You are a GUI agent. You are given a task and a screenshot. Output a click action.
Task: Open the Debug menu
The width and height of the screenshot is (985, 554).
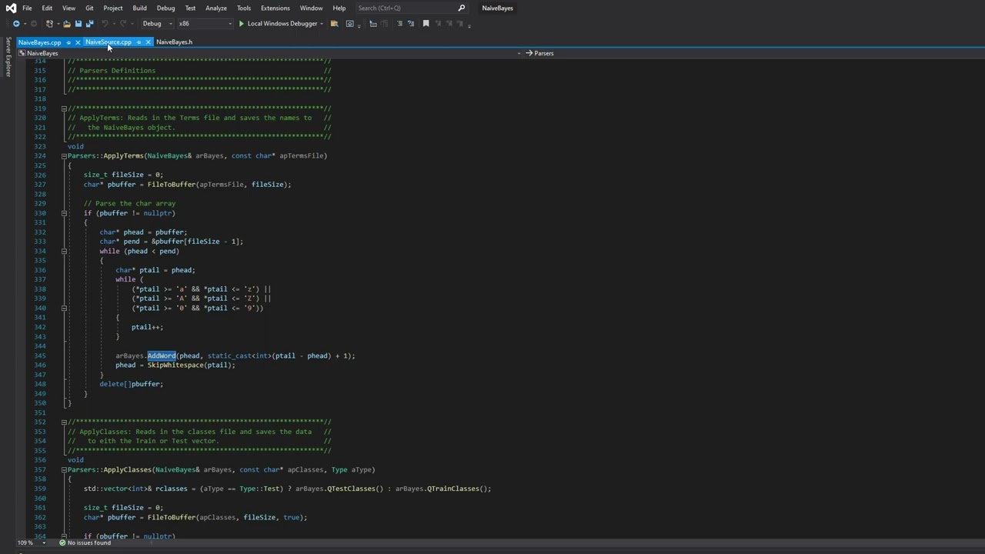[165, 8]
